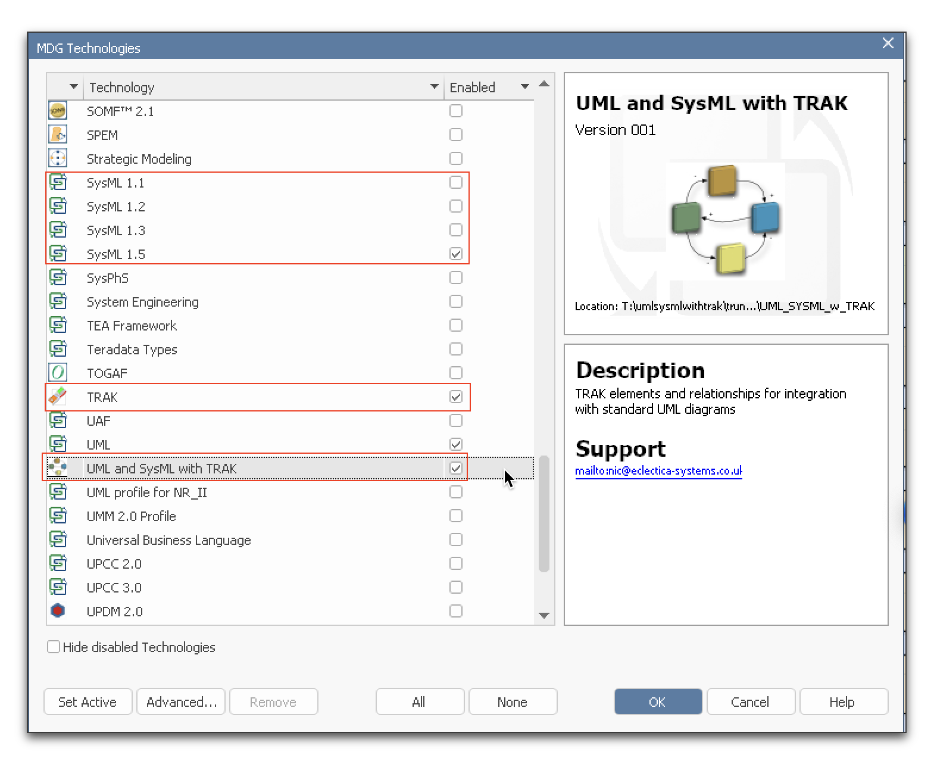Click the vertical scrollbar thumb
This screenshot has width=934, height=764.
point(544,514)
